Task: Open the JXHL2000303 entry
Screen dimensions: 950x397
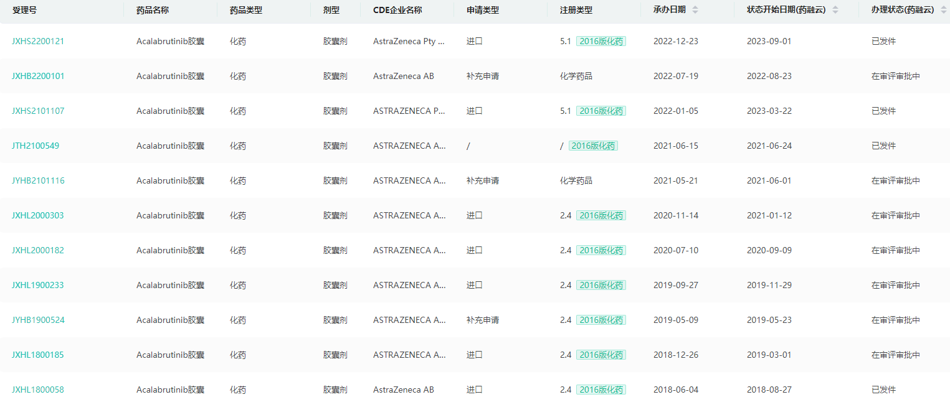Action: 37,215
